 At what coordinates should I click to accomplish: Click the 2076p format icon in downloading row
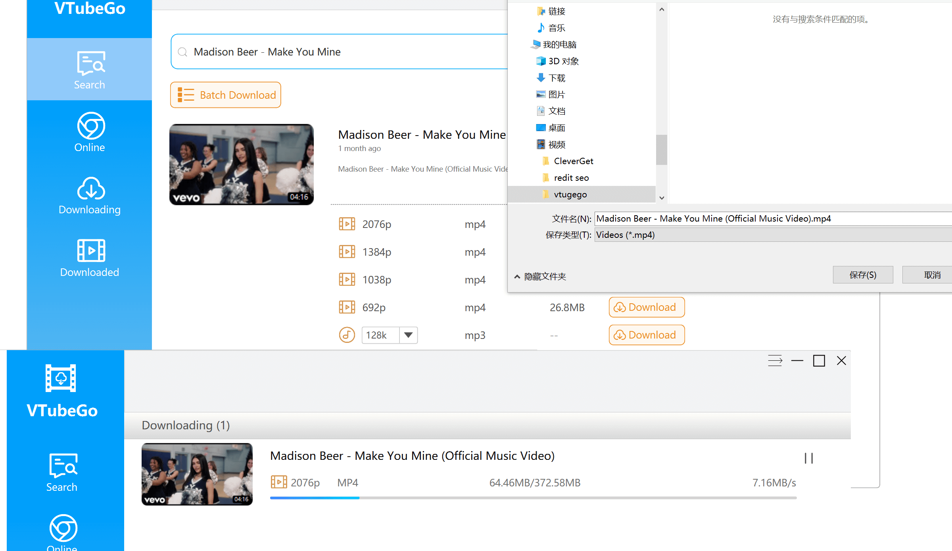coord(279,482)
